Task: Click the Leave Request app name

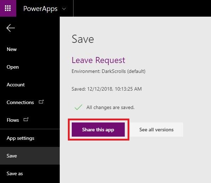Action: pyautogui.click(x=98, y=60)
